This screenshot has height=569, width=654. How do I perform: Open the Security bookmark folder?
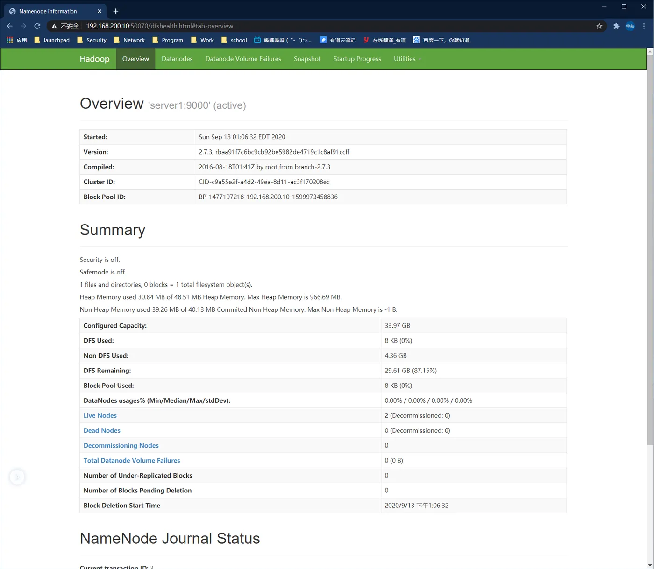(x=92, y=40)
